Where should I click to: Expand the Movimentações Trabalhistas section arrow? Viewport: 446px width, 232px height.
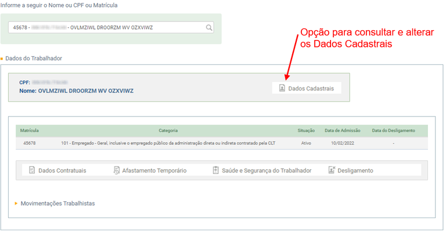coord(16,204)
